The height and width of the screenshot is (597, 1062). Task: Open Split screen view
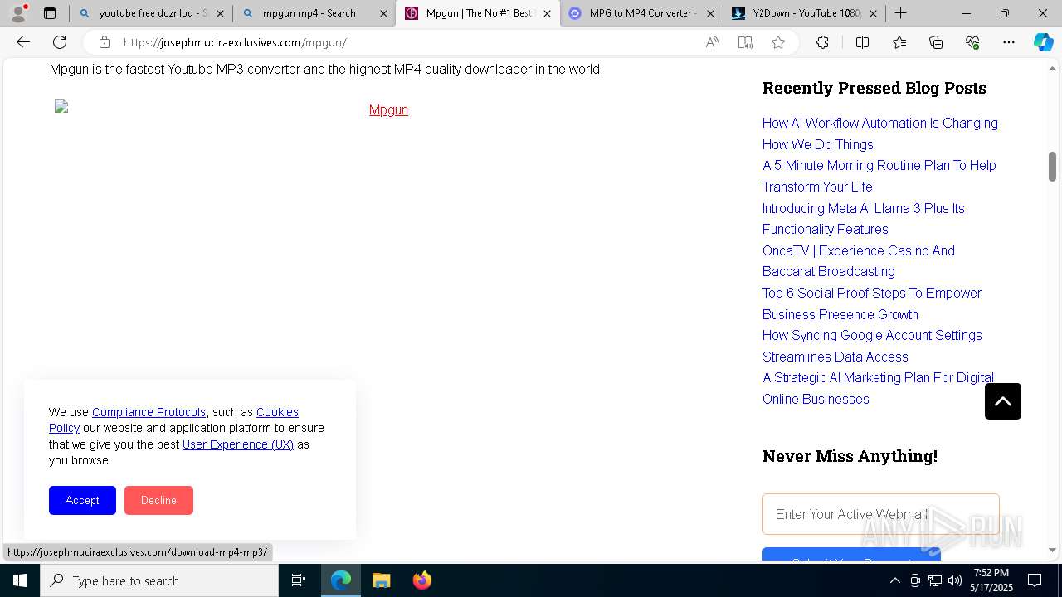862,42
